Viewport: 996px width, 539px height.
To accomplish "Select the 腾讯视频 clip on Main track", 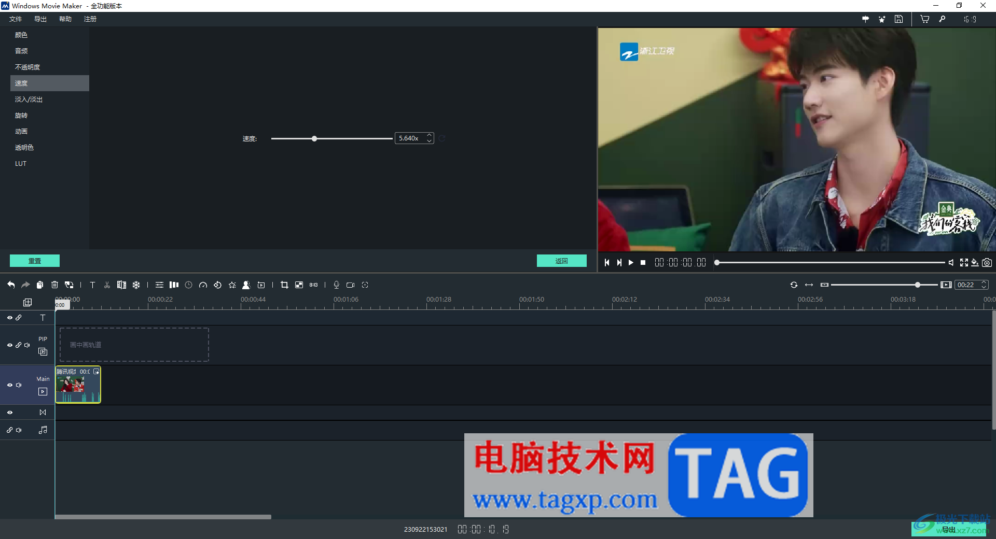I will click(x=78, y=385).
